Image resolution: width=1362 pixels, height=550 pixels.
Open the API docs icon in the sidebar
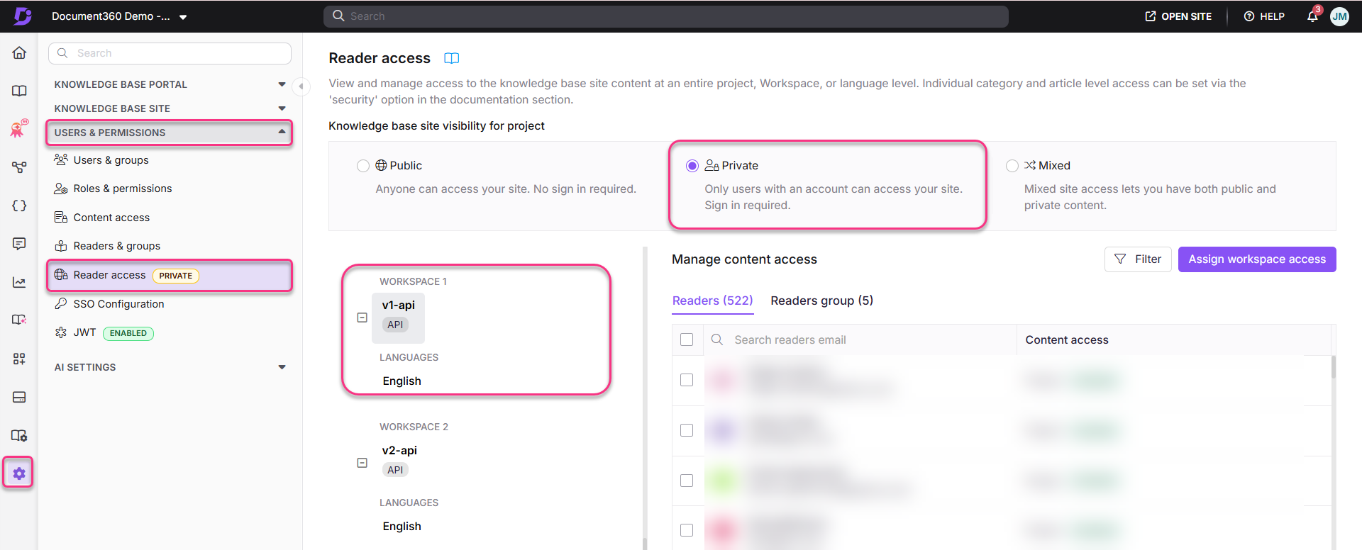click(19, 206)
